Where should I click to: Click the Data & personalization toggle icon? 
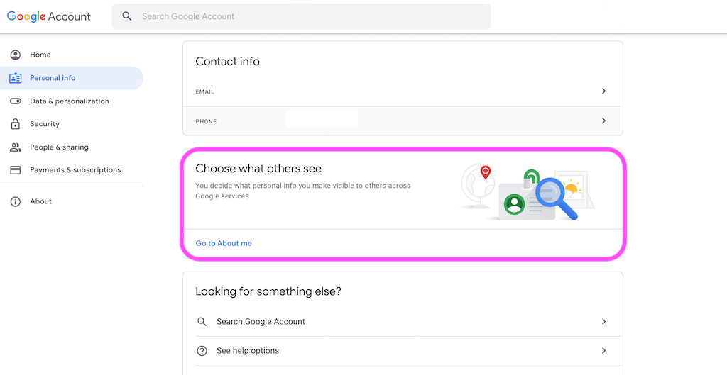pos(16,101)
